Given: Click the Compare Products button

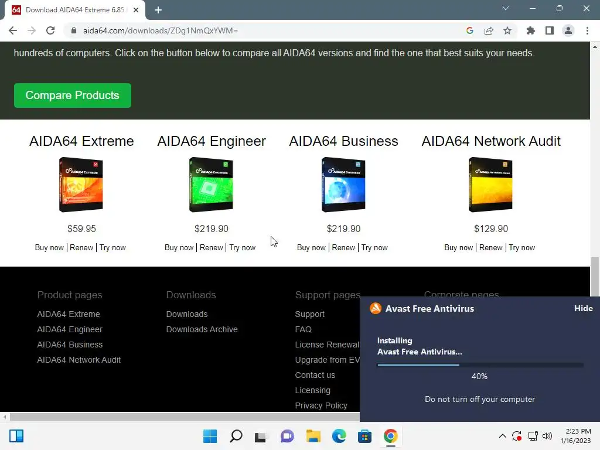Looking at the screenshot, I should [72, 96].
